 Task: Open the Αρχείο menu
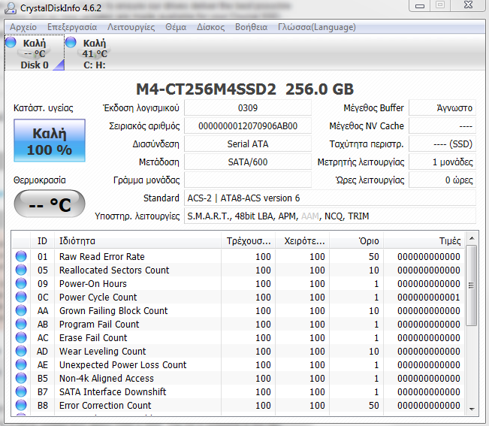pos(23,27)
